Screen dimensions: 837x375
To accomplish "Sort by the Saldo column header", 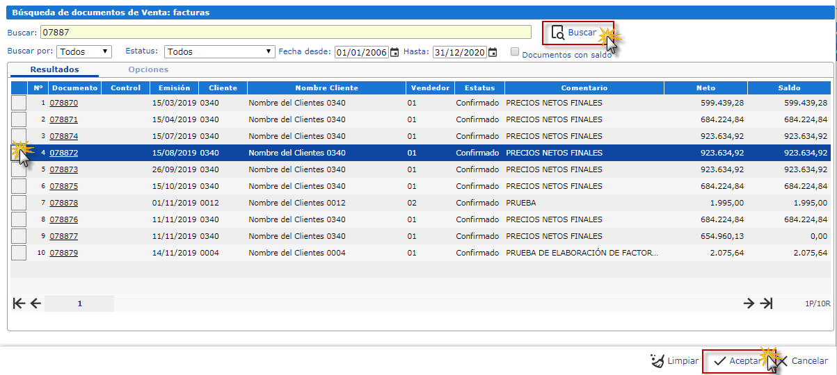I will (x=789, y=87).
